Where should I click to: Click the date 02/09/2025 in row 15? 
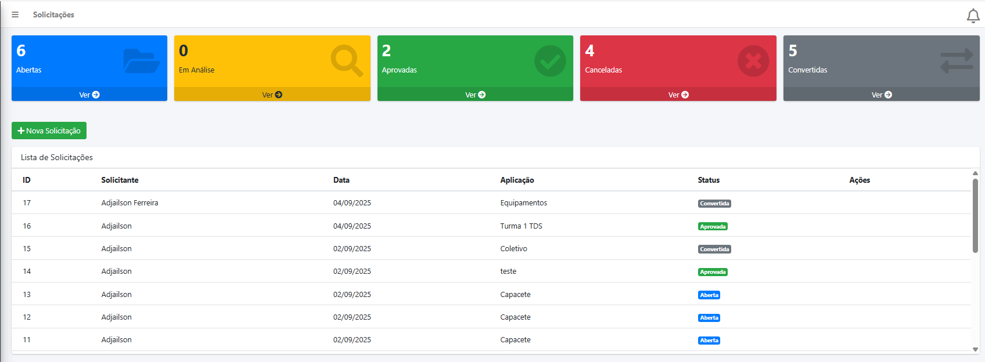tap(352, 248)
